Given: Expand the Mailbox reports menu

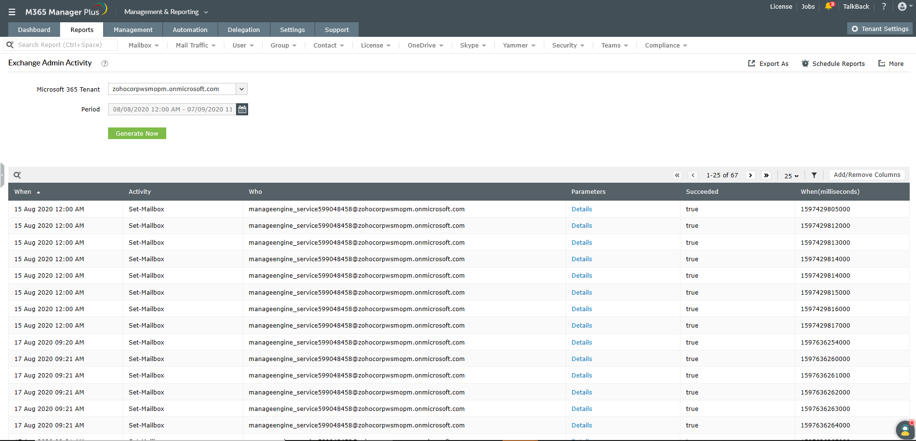Looking at the screenshot, I should [x=144, y=46].
